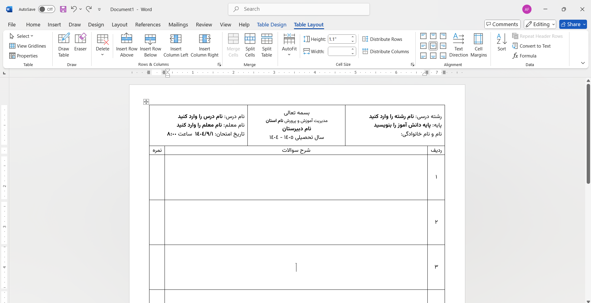The width and height of the screenshot is (591, 303).
Task: Toggle Align Center alignment button
Action: click(433, 46)
